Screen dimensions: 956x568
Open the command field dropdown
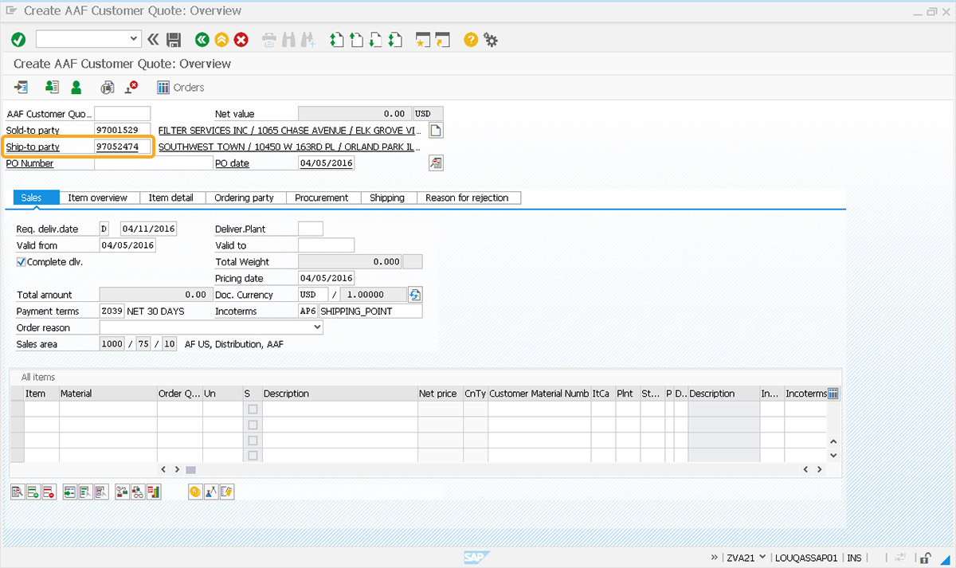pyautogui.click(x=134, y=39)
